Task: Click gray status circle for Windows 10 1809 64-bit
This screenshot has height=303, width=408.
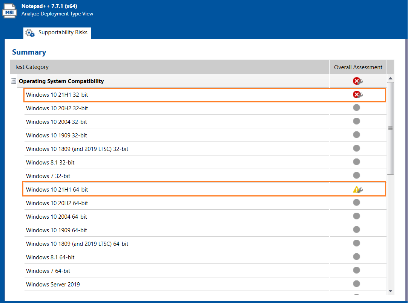Action: [x=356, y=243]
